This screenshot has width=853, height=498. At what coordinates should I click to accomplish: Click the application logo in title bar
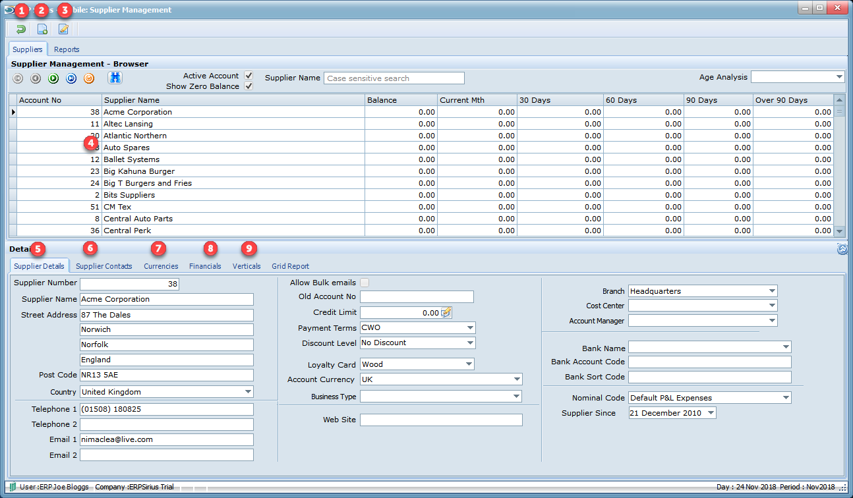pos(8,9)
